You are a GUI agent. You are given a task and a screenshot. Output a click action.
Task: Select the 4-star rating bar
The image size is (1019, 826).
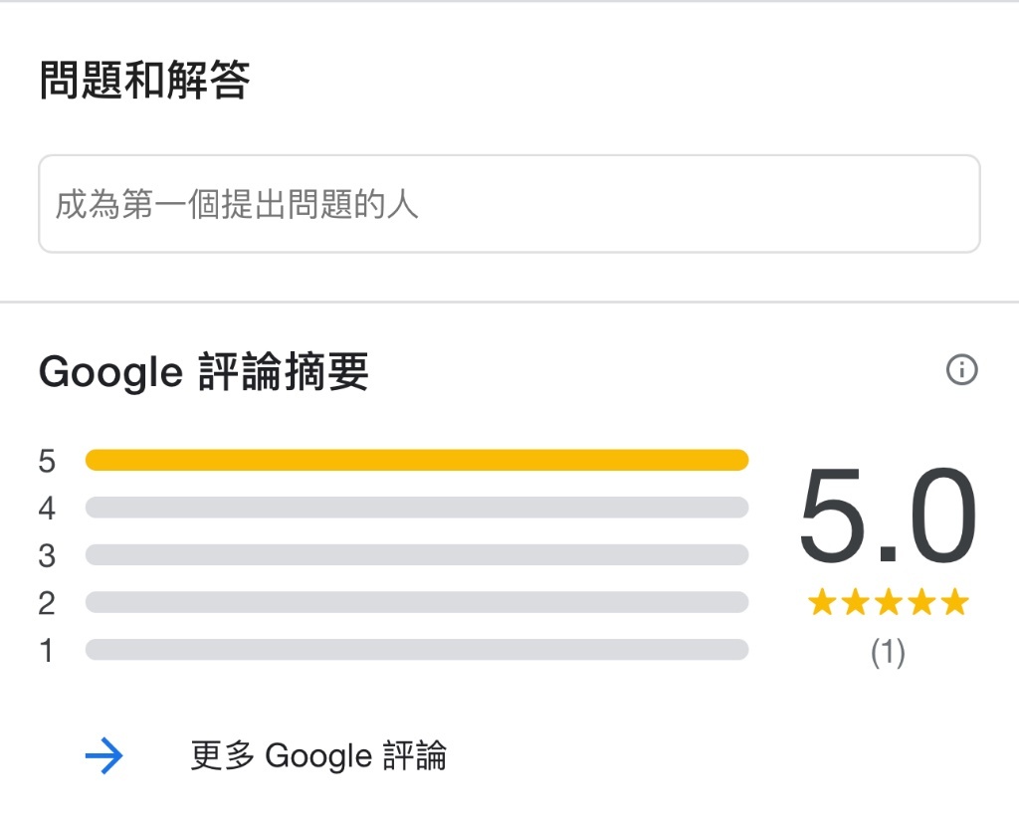tap(417, 508)
